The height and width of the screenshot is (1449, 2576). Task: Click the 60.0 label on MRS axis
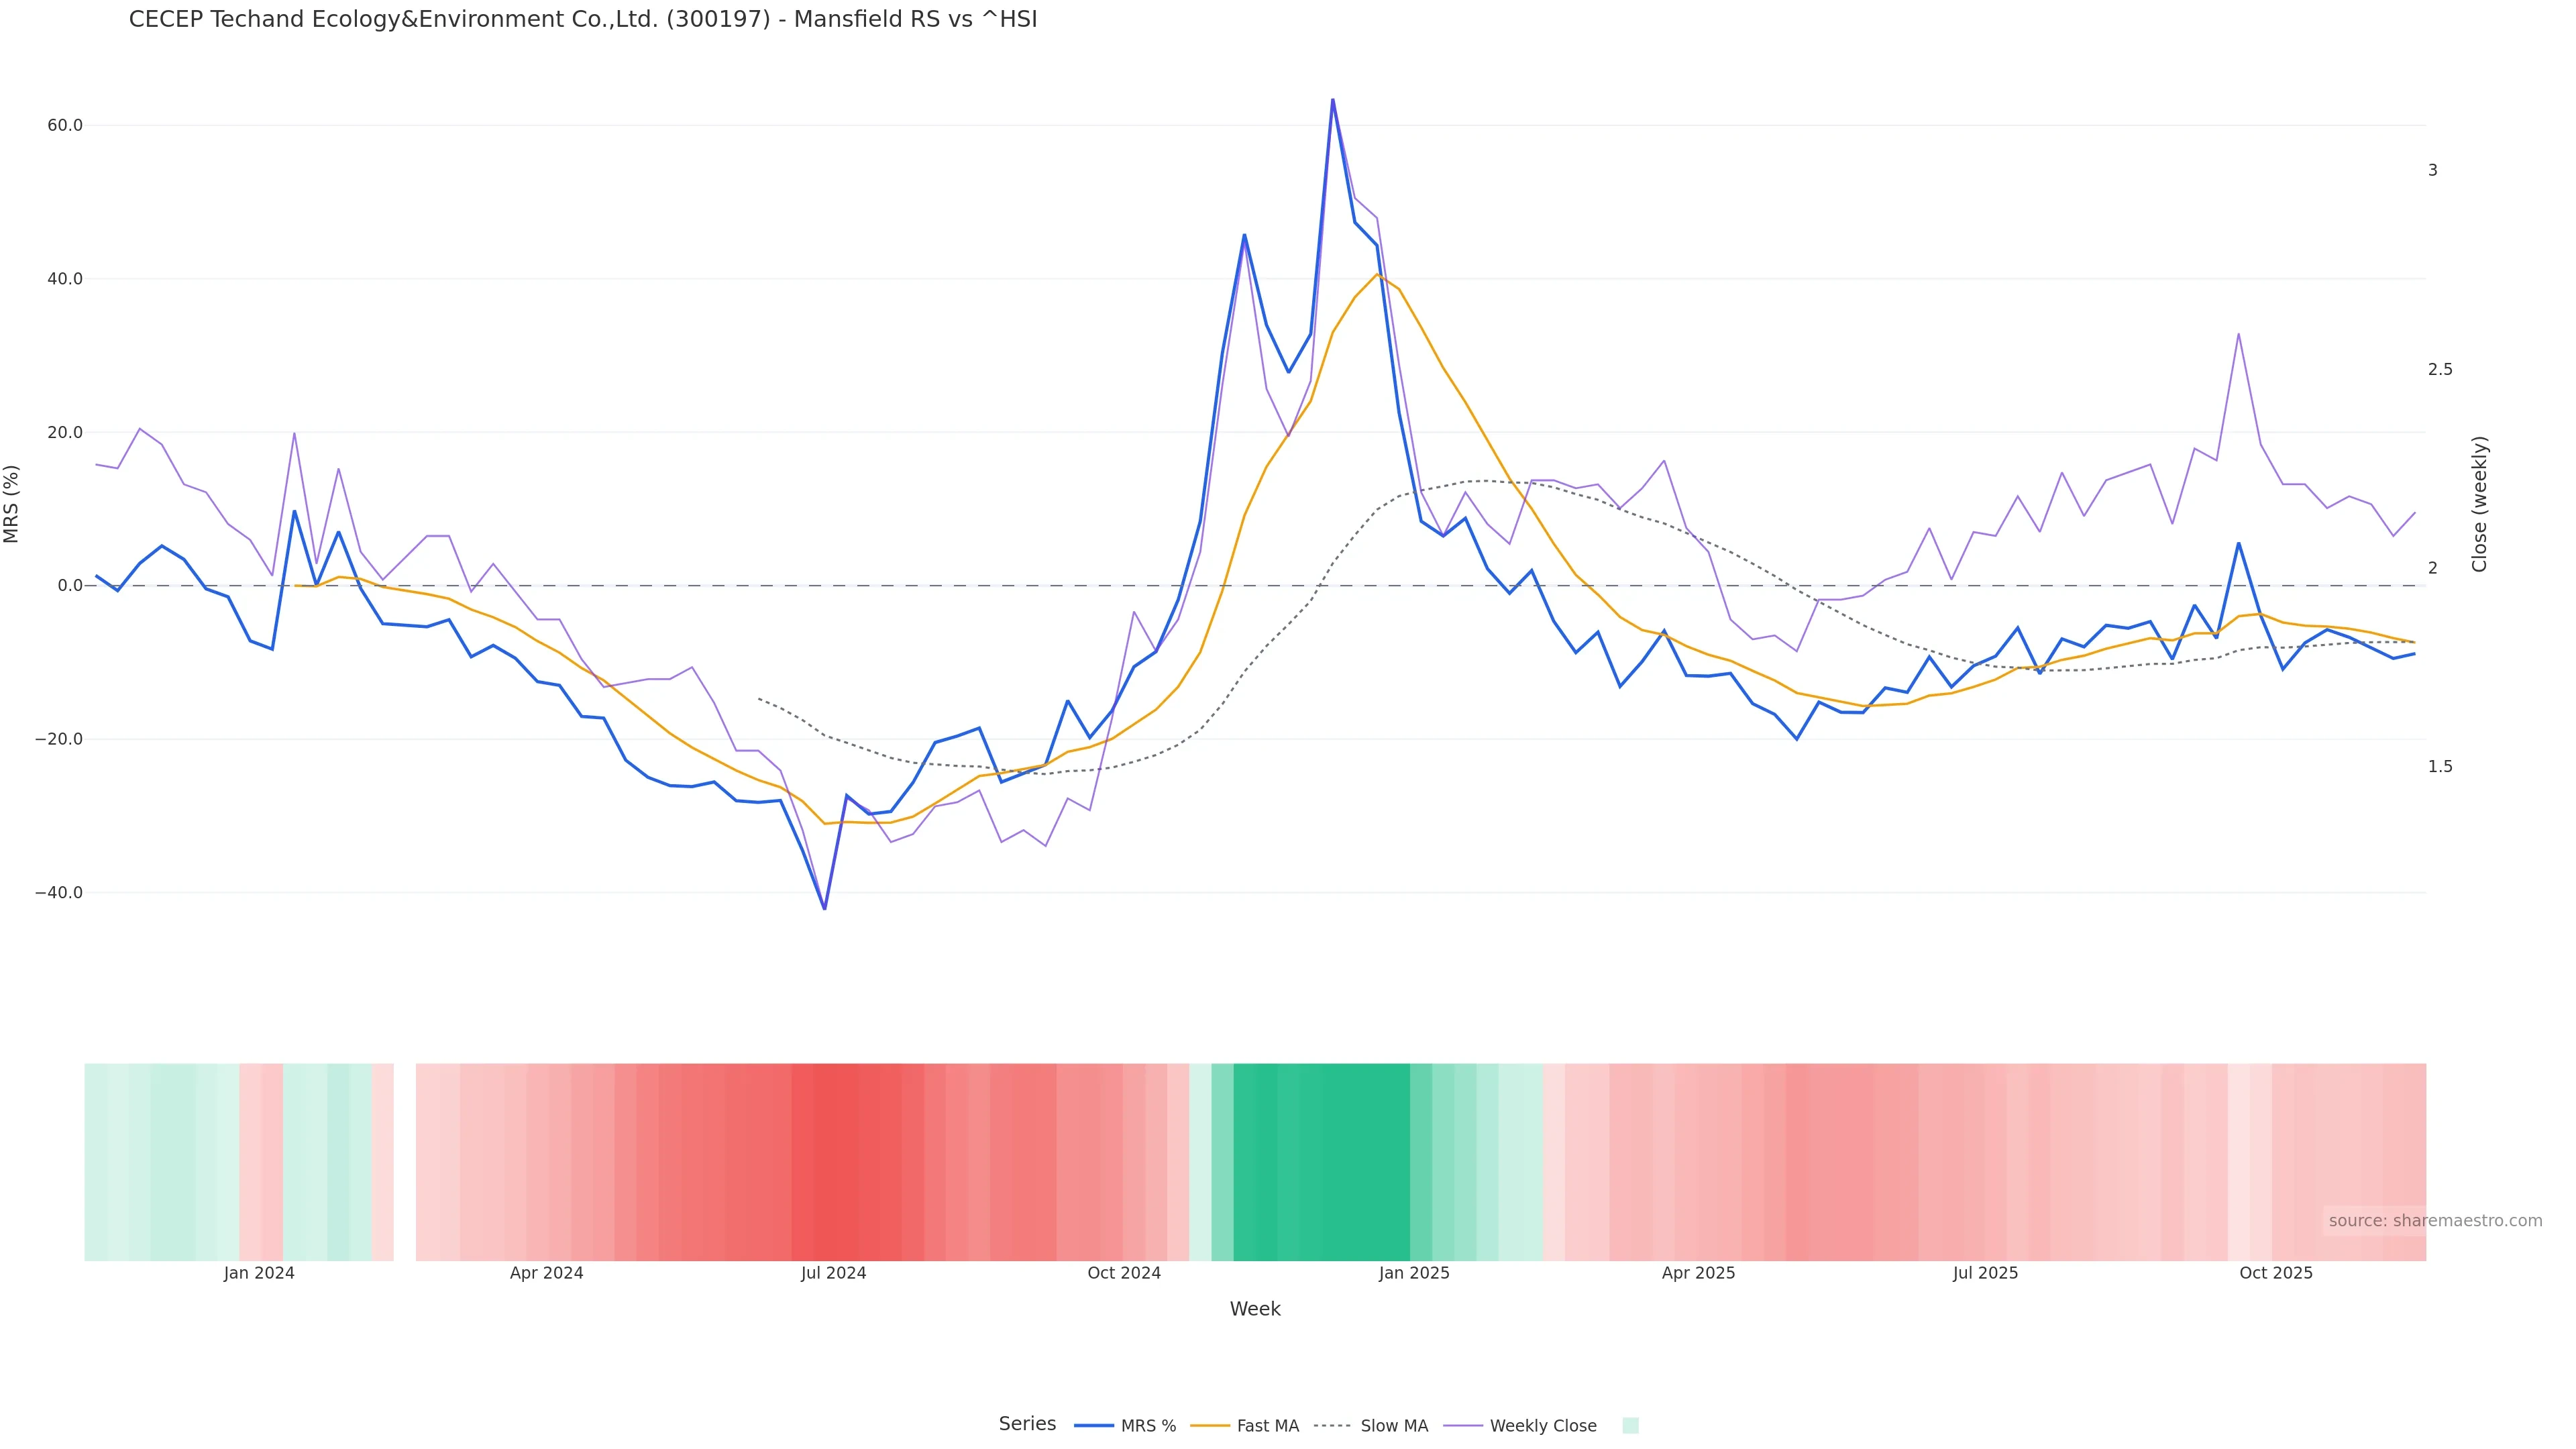pyautogui.click(x=64, y=126)
